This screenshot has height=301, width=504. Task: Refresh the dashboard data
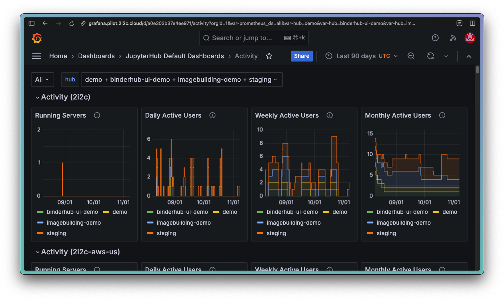(x=430, y=56)
